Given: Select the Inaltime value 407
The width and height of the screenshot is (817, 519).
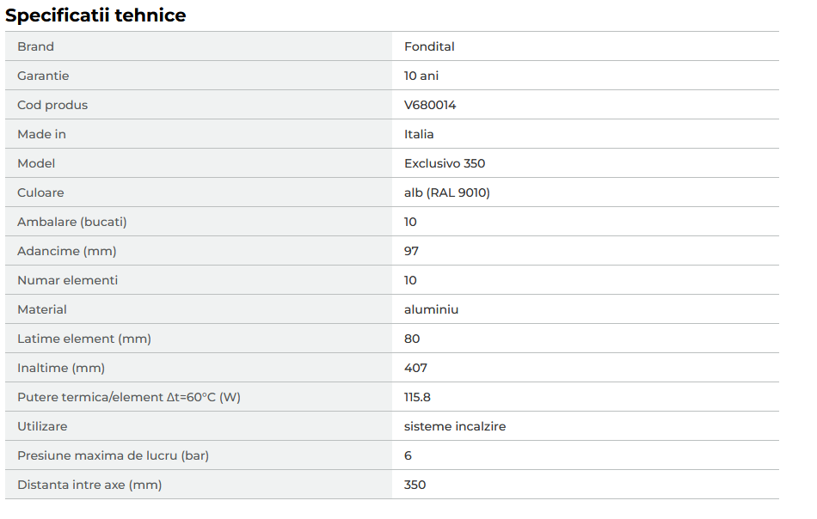Looking at the screenshot, I should pos(415,368).
